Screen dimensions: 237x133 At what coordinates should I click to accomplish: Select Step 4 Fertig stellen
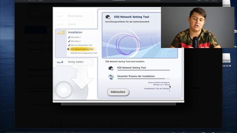pyautogui.click(x=74, y=62)
